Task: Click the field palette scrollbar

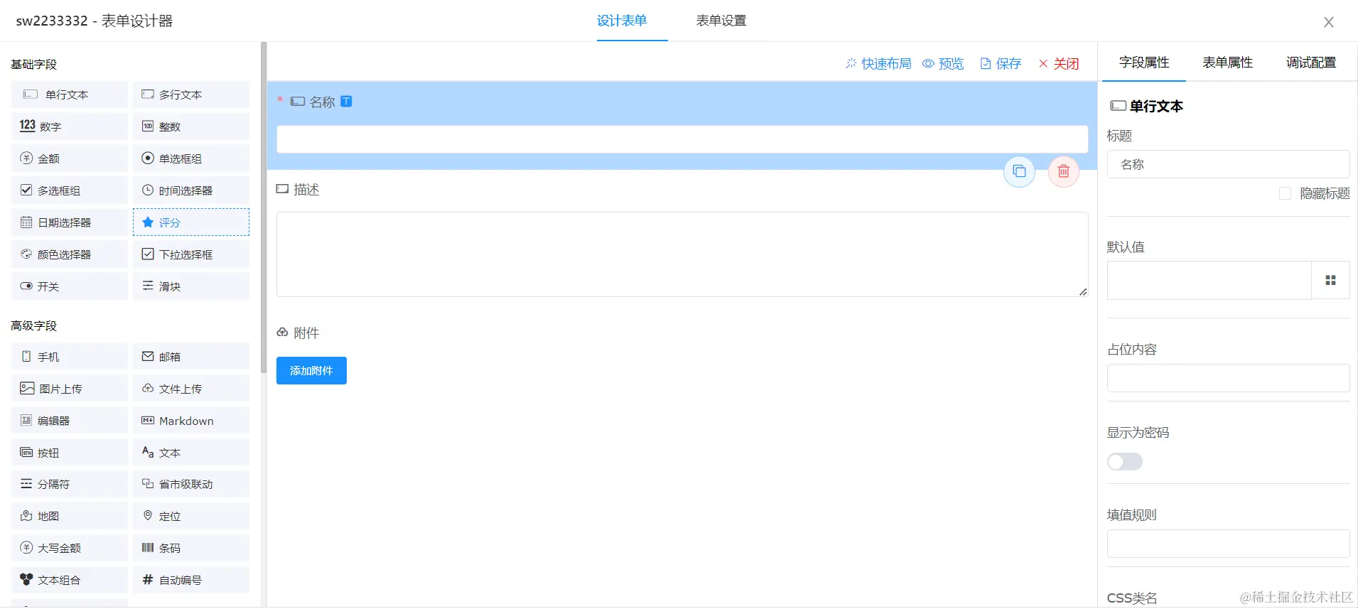Action: 264,206
